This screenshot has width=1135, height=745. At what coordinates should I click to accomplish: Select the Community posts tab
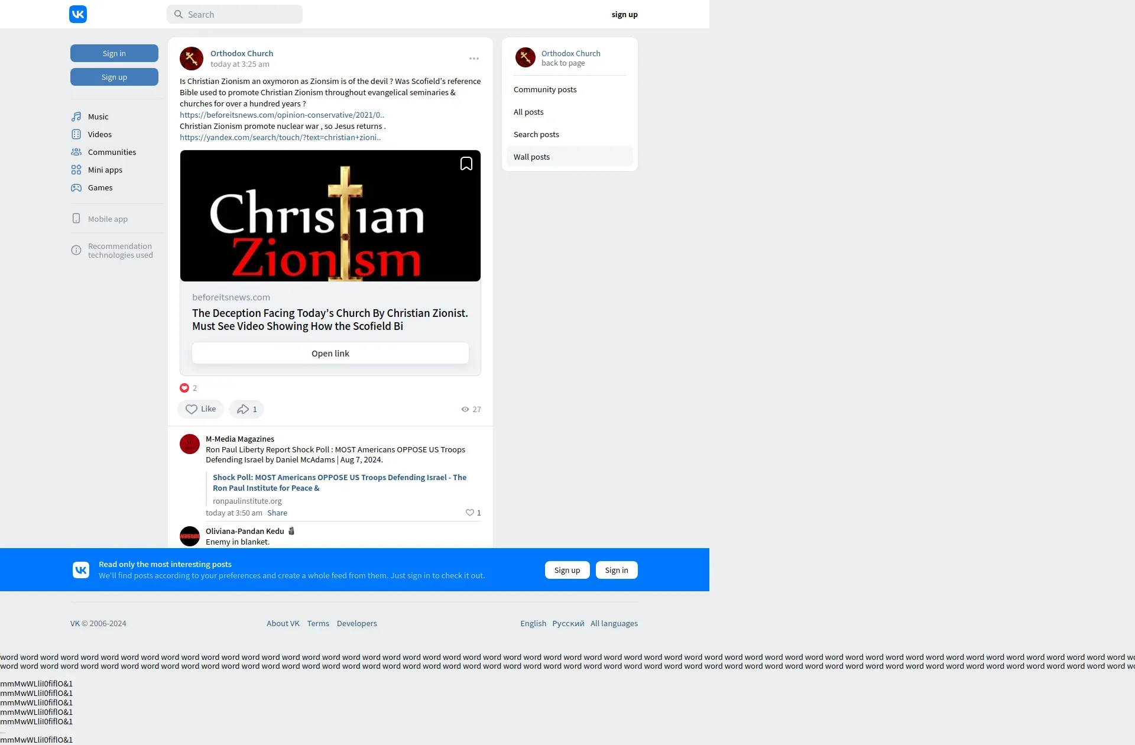coord(544,89)
